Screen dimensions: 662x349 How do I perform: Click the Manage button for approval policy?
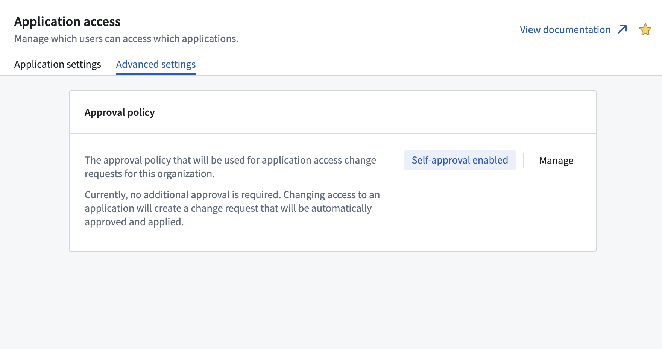(x=556, y=161)
